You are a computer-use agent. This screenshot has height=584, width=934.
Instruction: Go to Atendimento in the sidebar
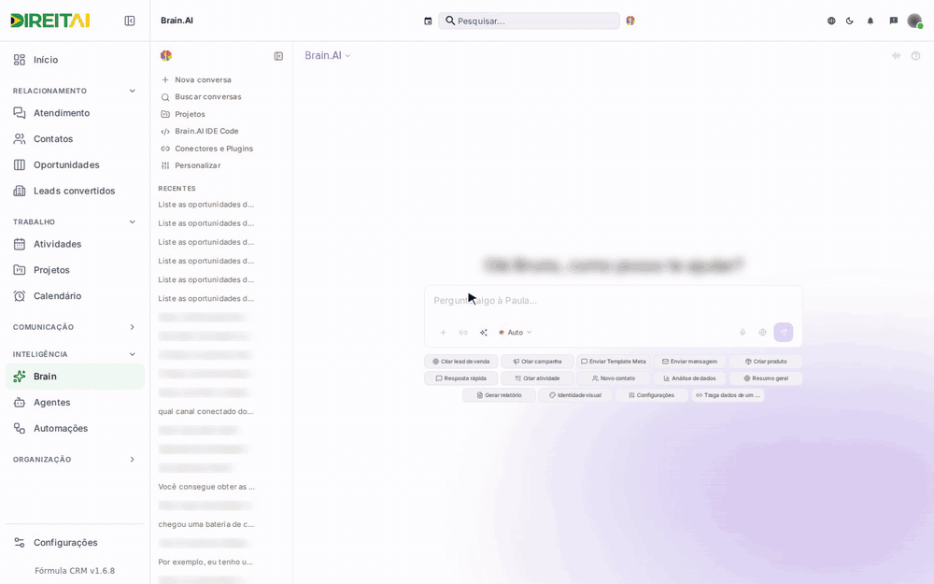tap(75, 113)
